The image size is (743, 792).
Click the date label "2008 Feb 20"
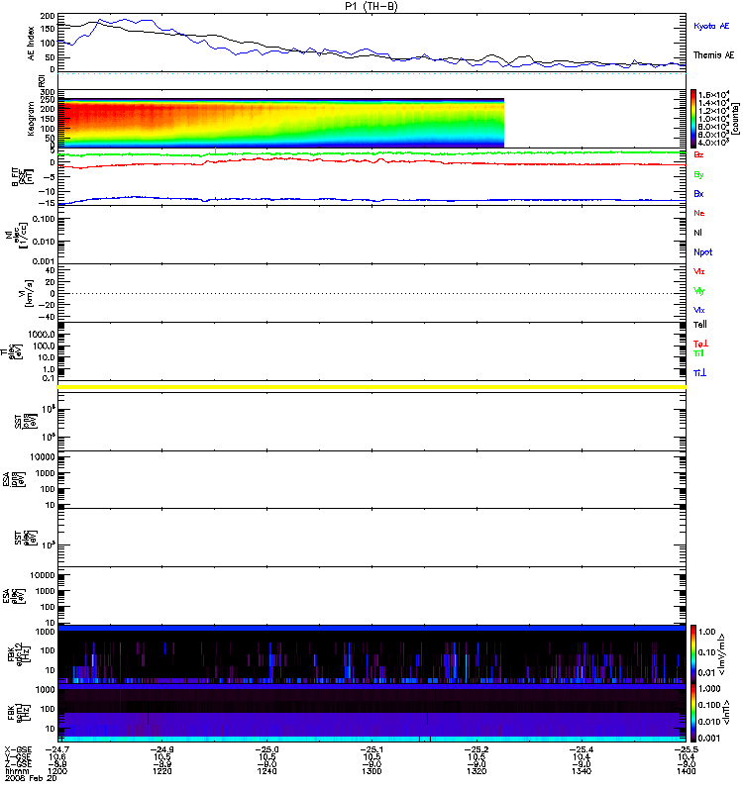click(31, 778)
